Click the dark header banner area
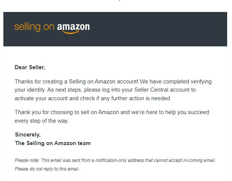 tap(115, 29)
